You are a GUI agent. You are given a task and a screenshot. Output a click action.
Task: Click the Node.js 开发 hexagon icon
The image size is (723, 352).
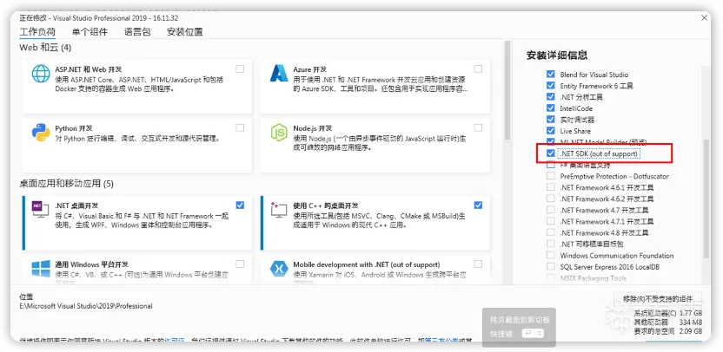[279, 133]
